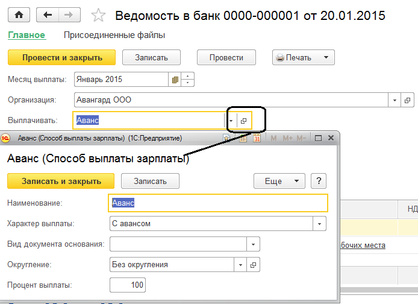Click the M+ memory button
This screenshot has height=304, width=418.
click(288, 138)
